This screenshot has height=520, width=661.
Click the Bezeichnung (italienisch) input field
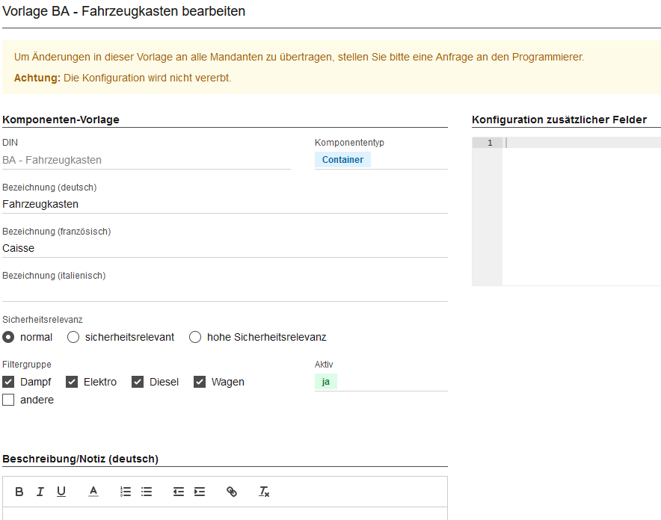(x=224, y=292)
